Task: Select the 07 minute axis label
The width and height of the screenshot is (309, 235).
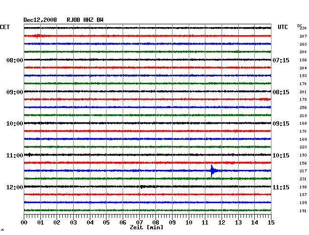Action: [139, 223]
